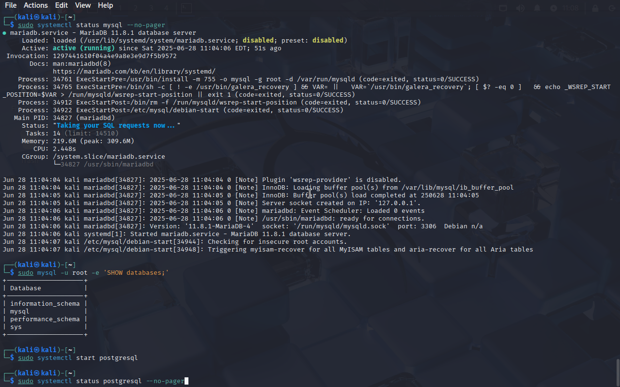Click the path /usr/lib/systemd/system/mariadb.service on the Loaded line

(159, 40)
